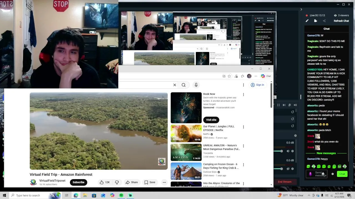Clear the YouTube search box with X
The image size is (355, 199).
click(175, 85)
